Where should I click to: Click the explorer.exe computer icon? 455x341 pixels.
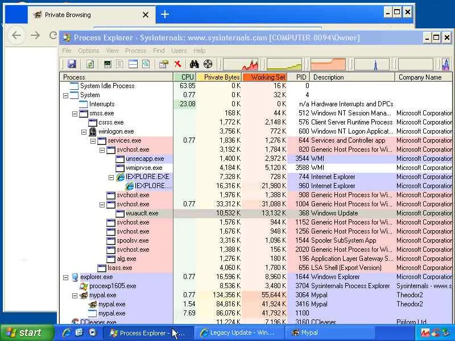(x=75, y=277)
